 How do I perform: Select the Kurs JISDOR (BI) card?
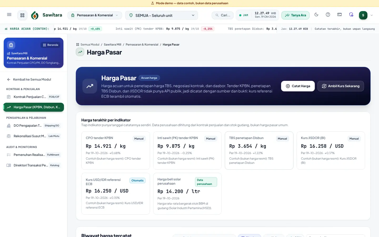(331, 150)
